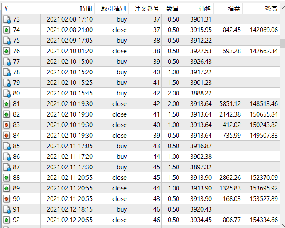Click the green profit arrow icon in row 74
This screenshot has width=285, height=228.
click(7, 30)
